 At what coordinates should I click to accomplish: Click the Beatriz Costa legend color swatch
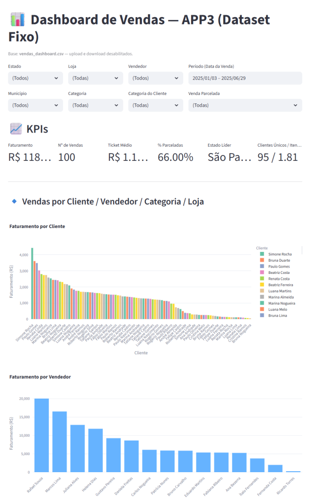pyautogui.click(x=262, y=272)
